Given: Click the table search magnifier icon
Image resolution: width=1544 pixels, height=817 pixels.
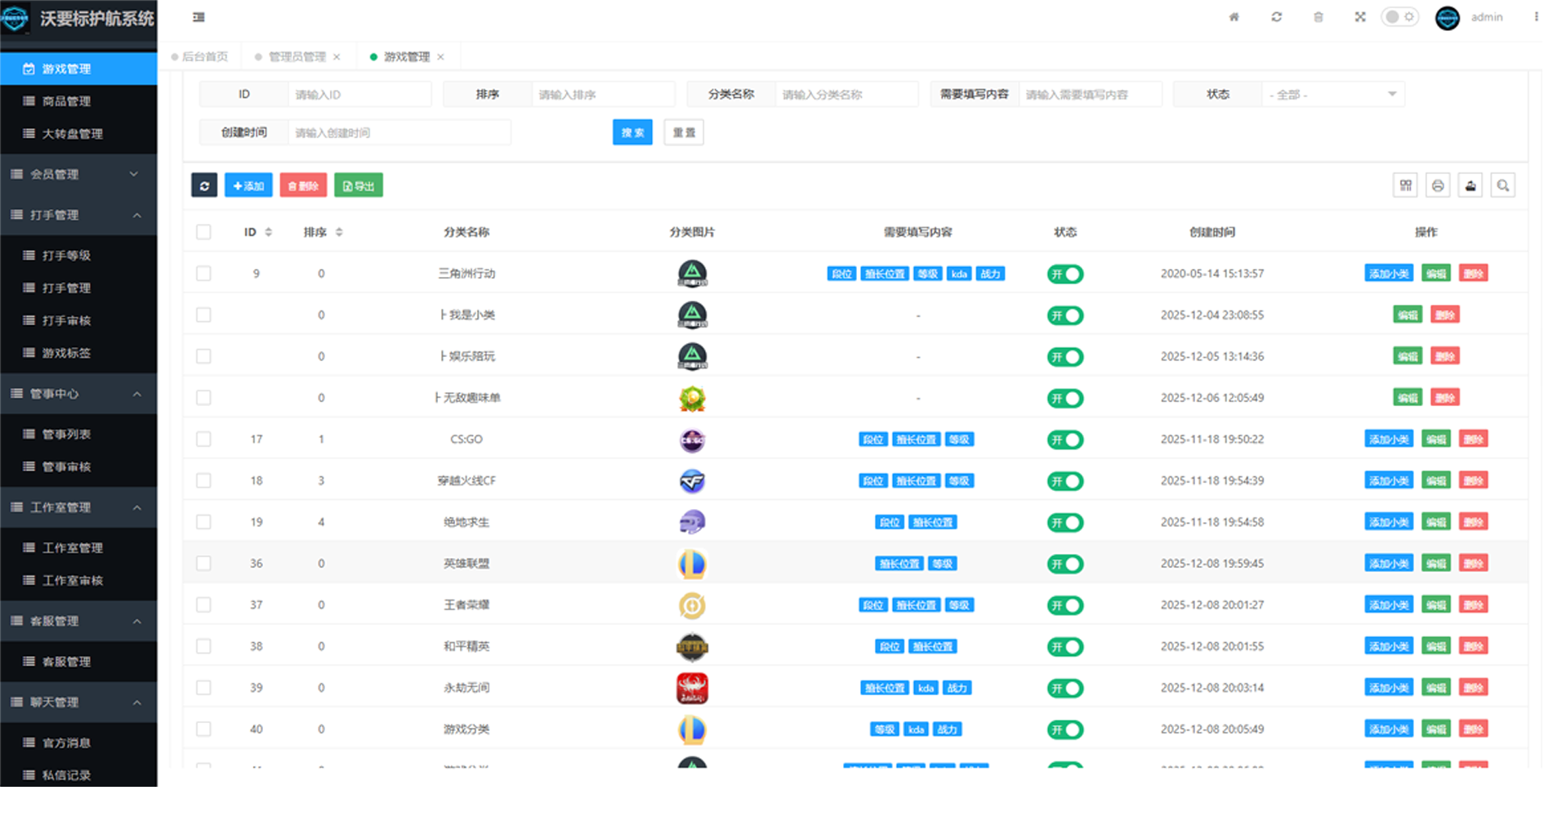Looking at the screenshot, I should [x=1502, y=185].
